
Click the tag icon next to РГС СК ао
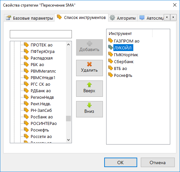coord(26,84)
